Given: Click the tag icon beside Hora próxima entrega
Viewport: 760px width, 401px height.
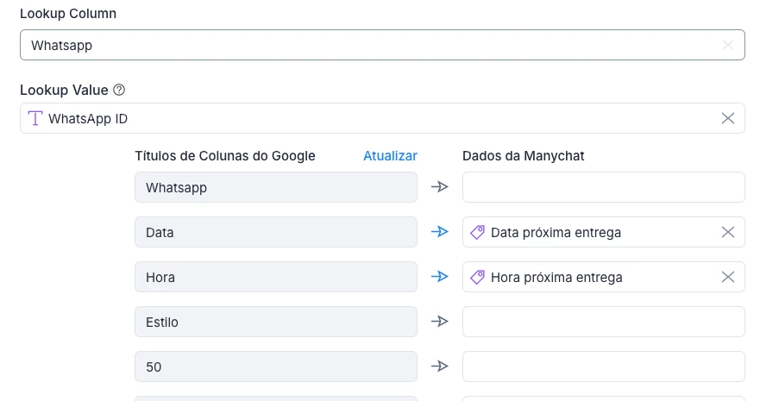Looking at the screenshot, I should click(x=477, y=277).
